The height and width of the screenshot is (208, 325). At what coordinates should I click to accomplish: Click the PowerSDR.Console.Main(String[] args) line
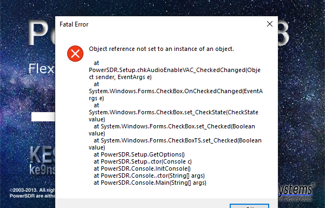point(150,183)
